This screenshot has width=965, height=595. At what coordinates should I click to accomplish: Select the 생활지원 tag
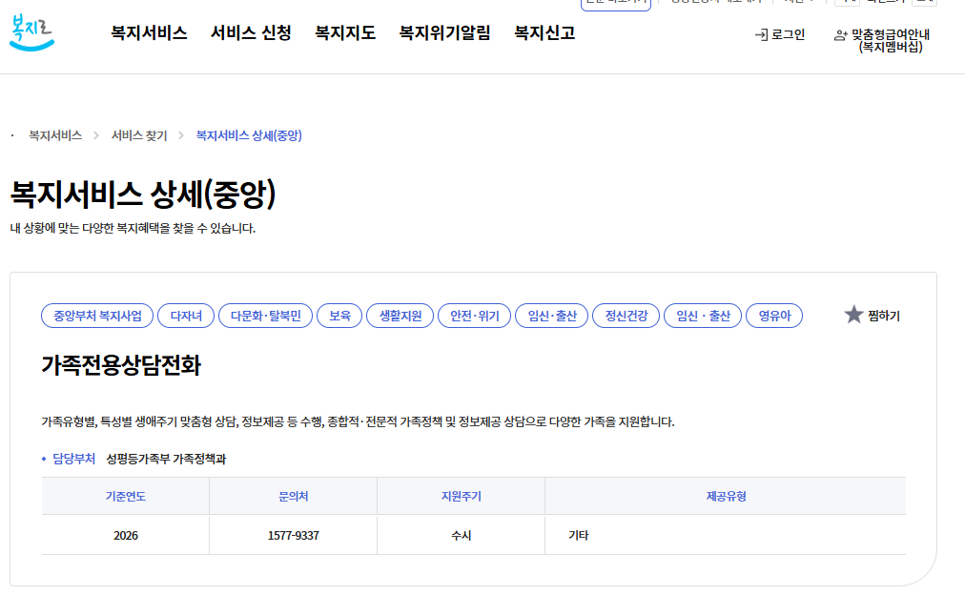(400, 316)
